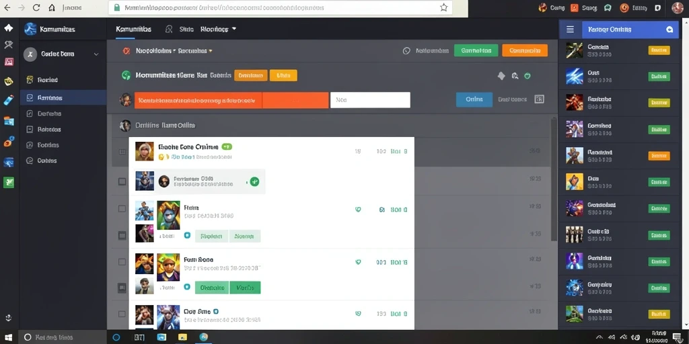Click the grid icon right of the Online button
Viewport: 689px width, 344px height.
pos(539,99)
